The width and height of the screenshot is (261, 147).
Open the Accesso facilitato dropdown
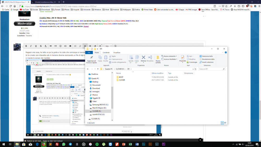(169, 59)
